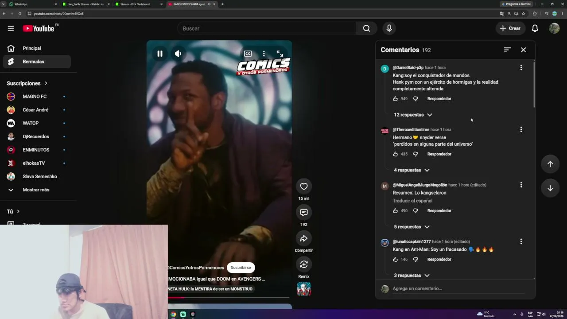Bookmark this page with the star
The width and height of the screenshot is (567, 319).
tap(523, 14)
